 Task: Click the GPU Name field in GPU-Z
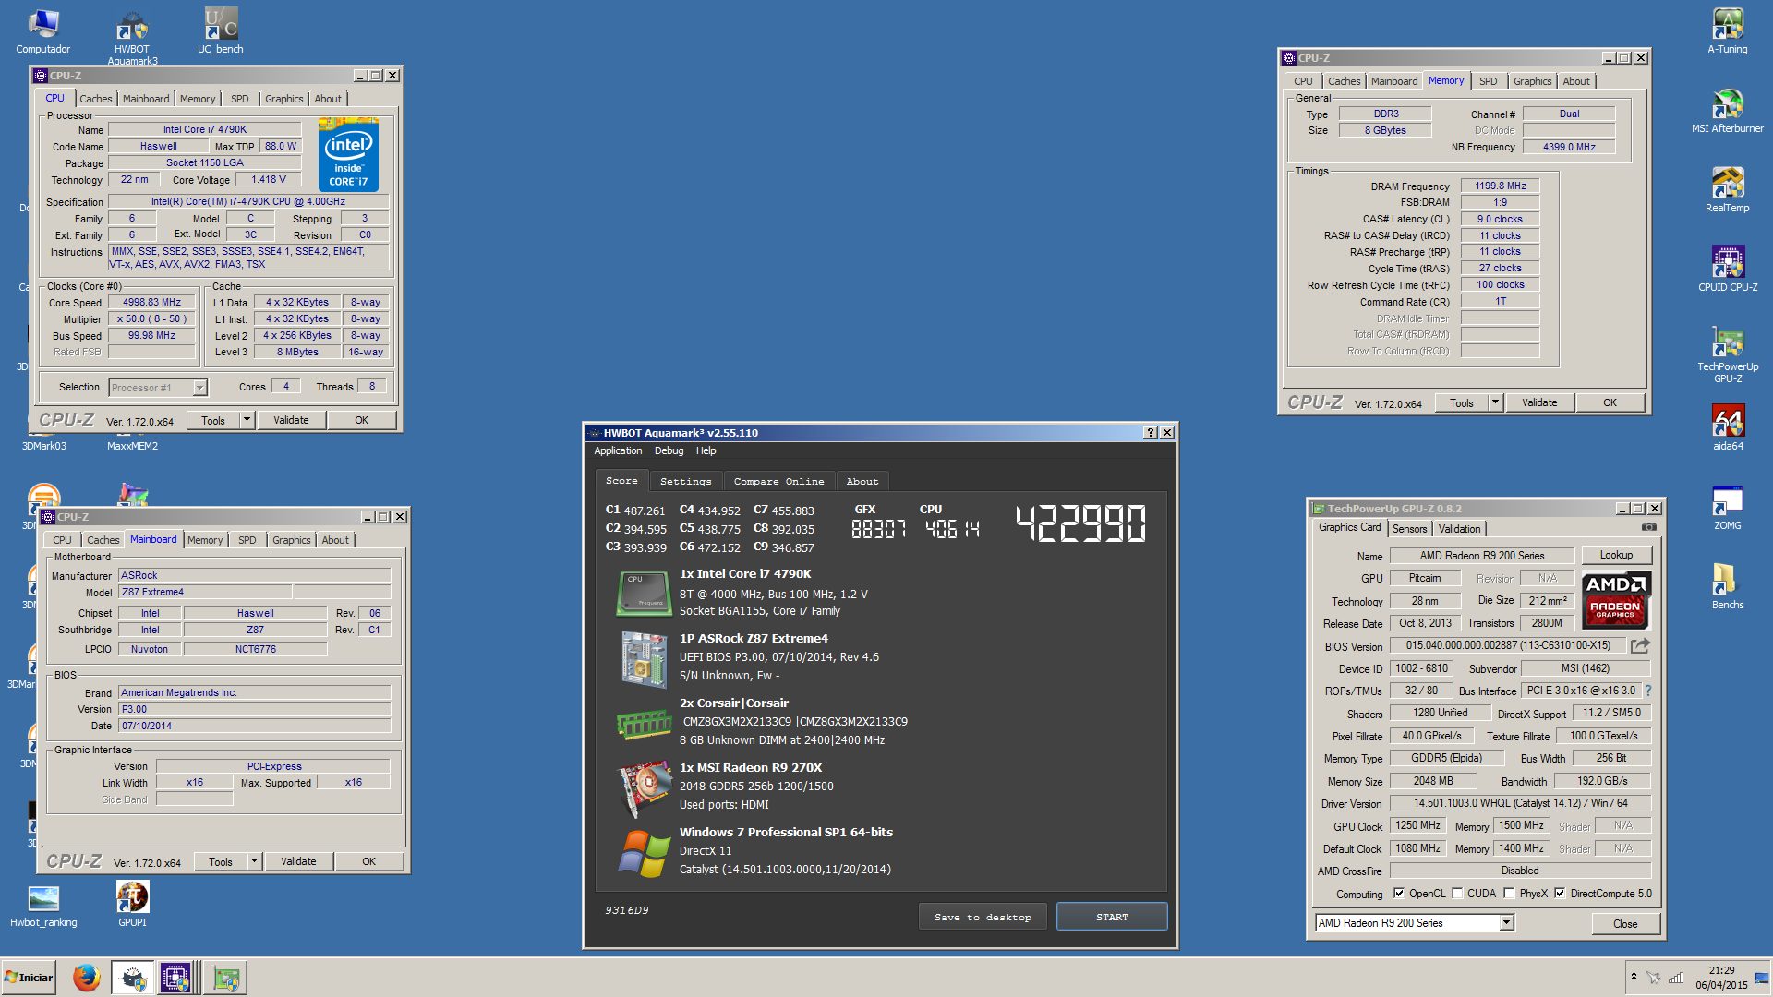pyautogui.click(x=1481, y=556)
